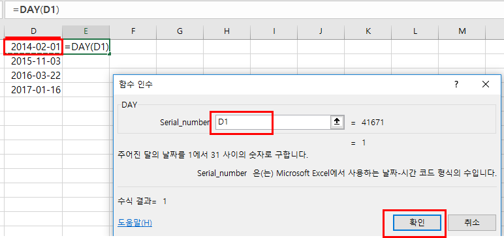Select cell containing 2016-03-22
The width and height of the screenshot is (504, 238).
(33, 76)
